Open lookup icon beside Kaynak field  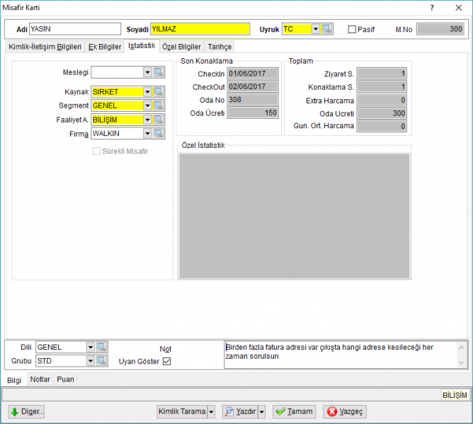pyautogui.click(x=159, y=92)
